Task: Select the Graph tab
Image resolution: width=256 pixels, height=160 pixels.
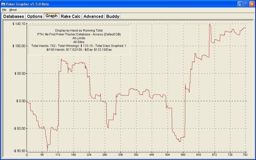Action: pos(51,16)
